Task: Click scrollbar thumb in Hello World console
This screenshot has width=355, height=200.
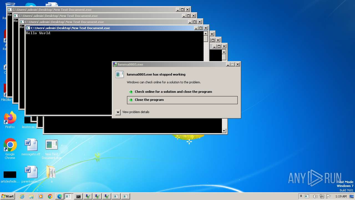Action: (206, 39)
